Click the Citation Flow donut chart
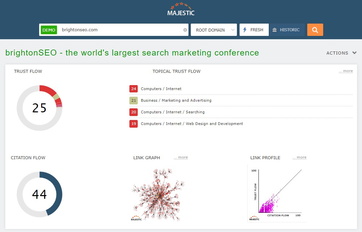The image size is (362, 232). (x=39, y=194)
